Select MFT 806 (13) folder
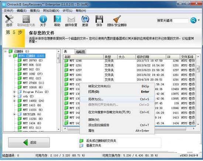This screenshot has height=161, width=203. (x=32, y=65)
